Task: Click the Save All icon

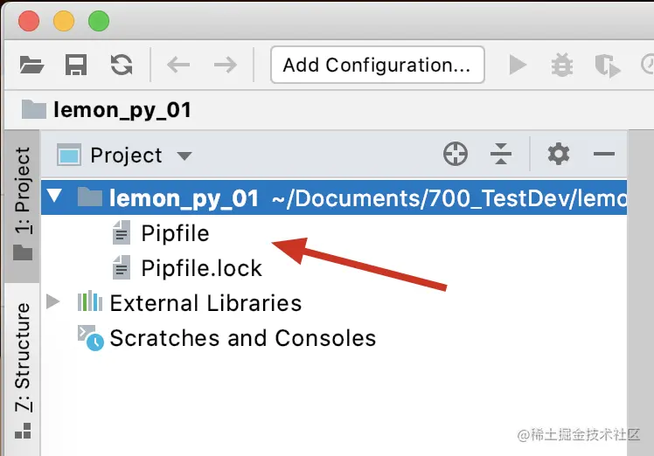Action: pos(77,65)
